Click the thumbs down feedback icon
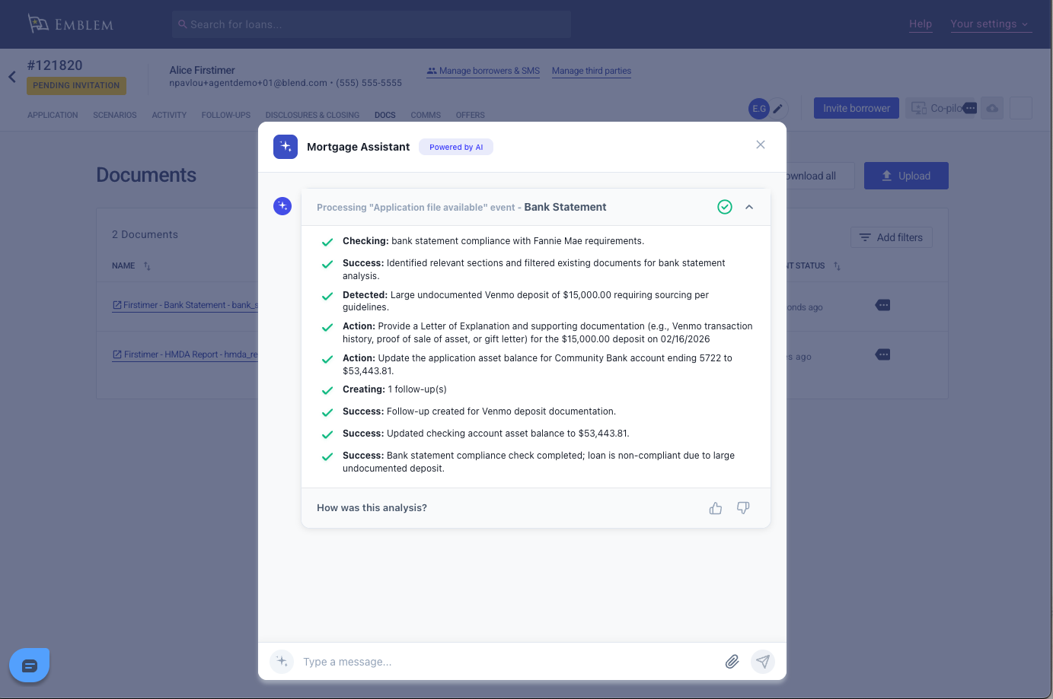Viewport: 1053px width, 699px height. (x=743, y=508)
